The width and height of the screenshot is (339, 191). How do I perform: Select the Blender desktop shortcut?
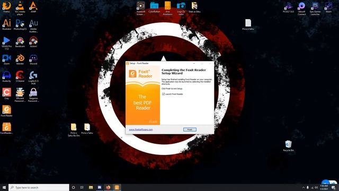click(x=20, y=59)
